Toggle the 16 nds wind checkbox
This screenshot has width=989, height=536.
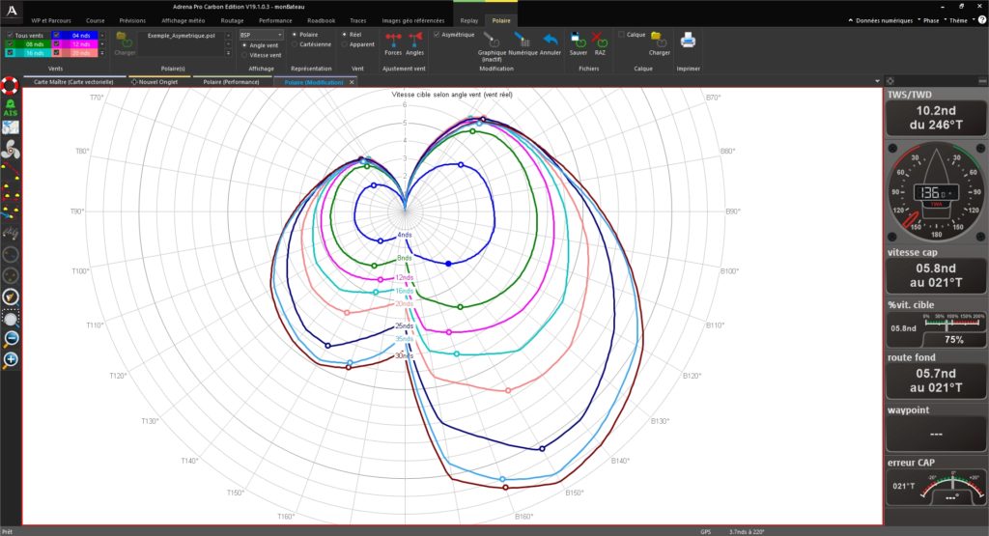point(10,53)
